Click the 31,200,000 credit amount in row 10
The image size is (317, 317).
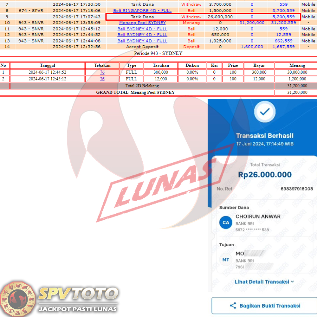pos(252,23)
